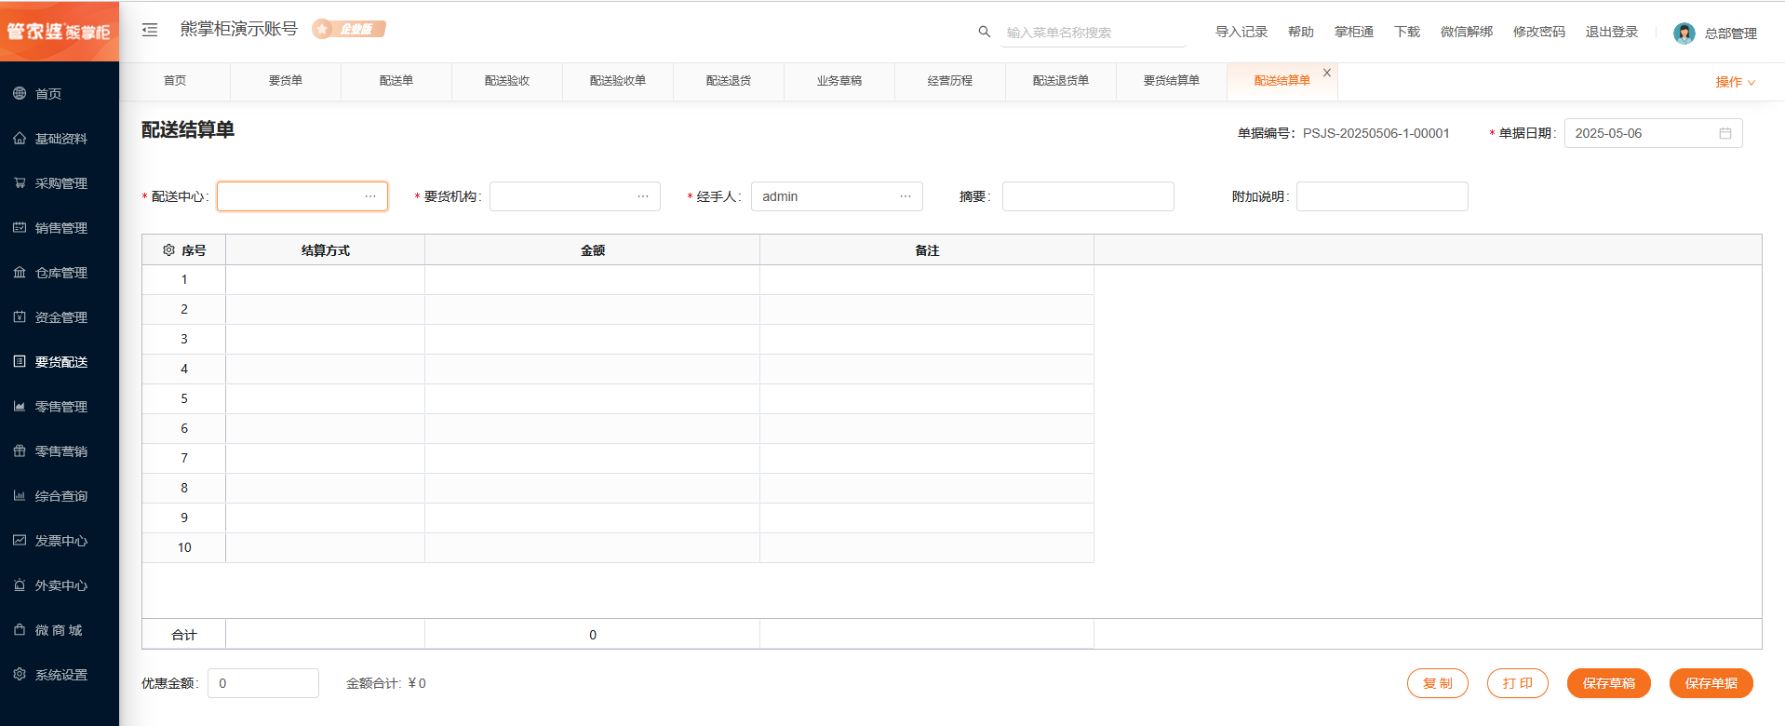This screenshot has height=726, width=1785.
Task: Click the 首页 globe icon in sidebar
Action: (x=20, y=93)
